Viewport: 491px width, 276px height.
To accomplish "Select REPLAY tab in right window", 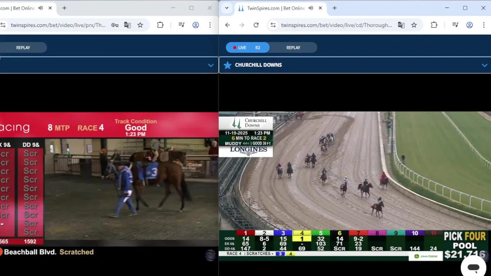I will pyautogui.click(x=293, y=48).
